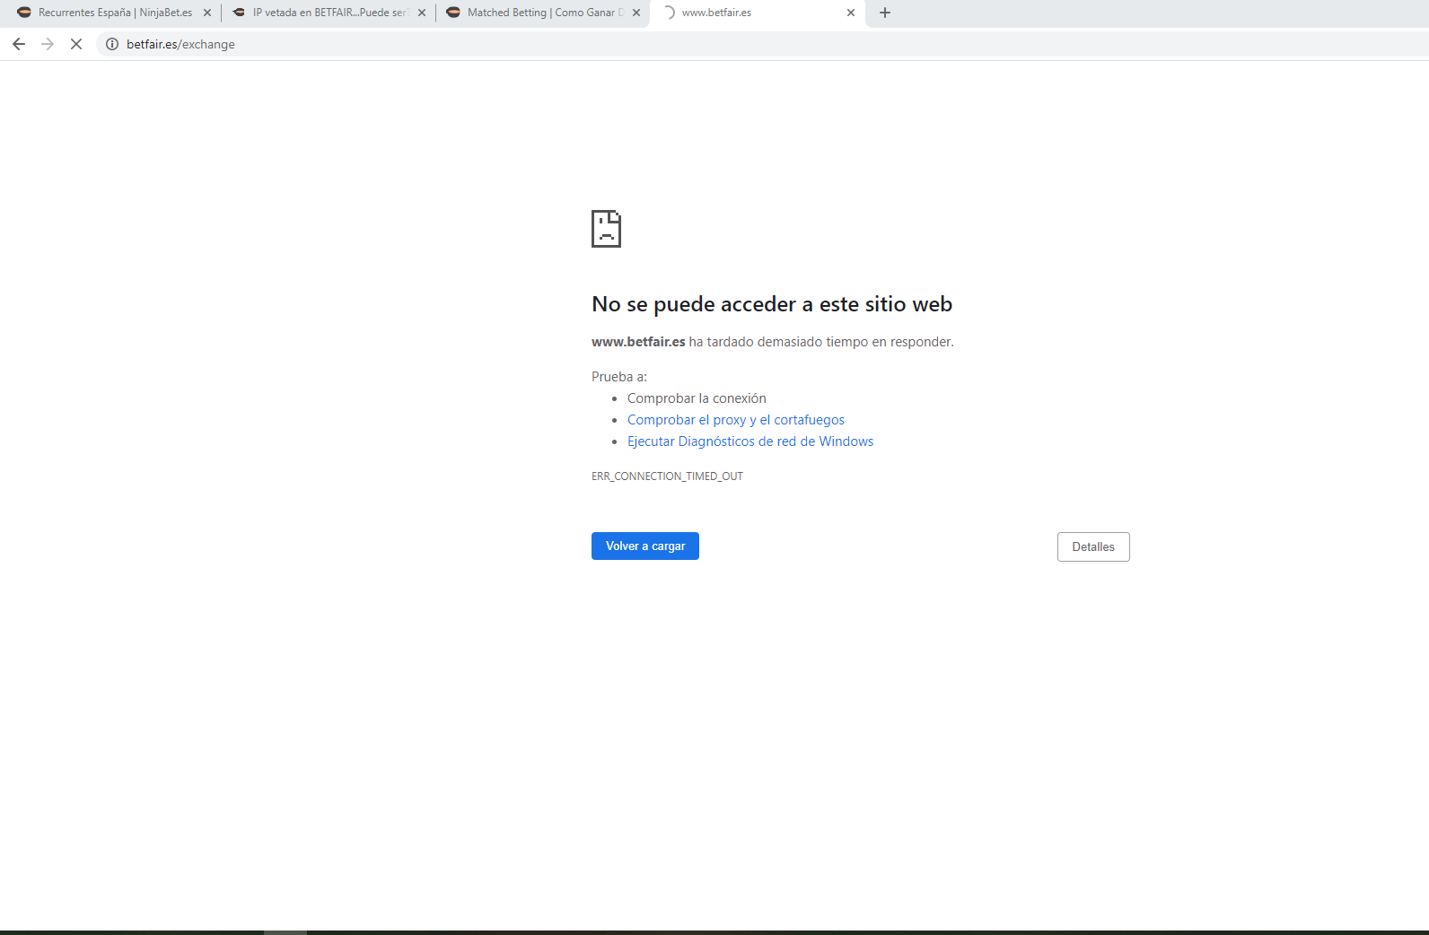Click the Volver a cargar button
The width and height of the screenshot is (1429, 935).
(x=645, y=546)
